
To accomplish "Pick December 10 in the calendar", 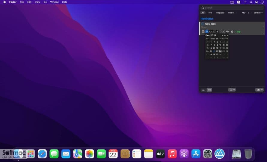I will (220, 45).
